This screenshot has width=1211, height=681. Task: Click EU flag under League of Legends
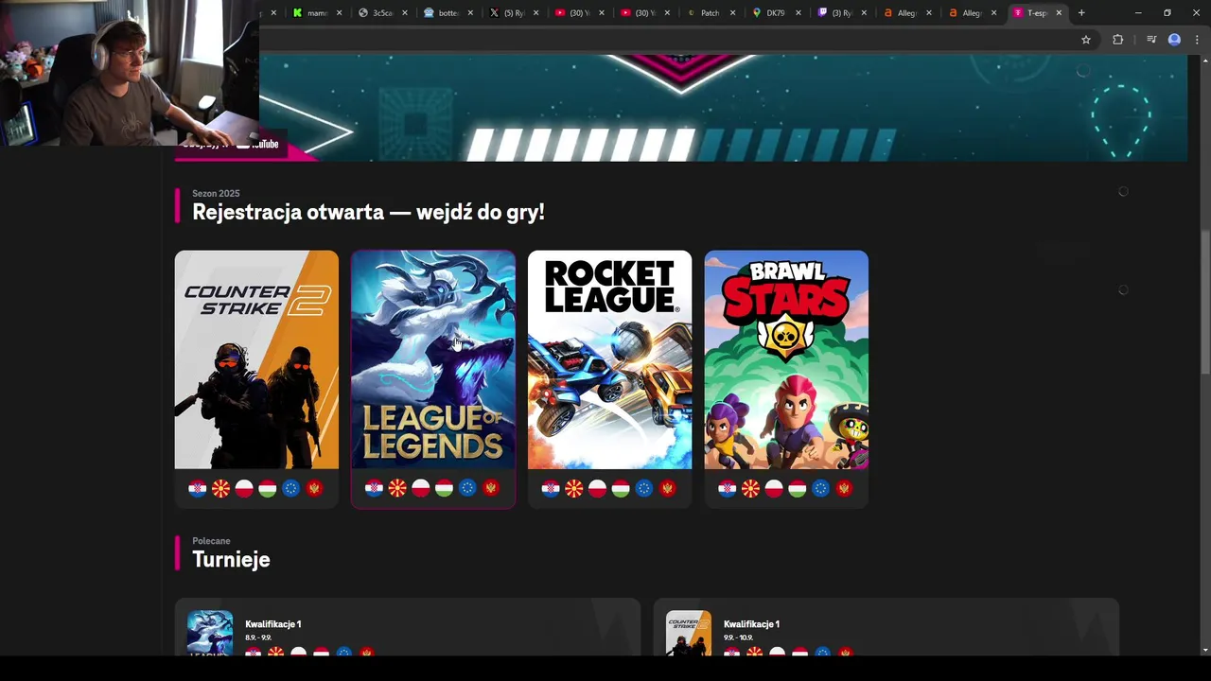[467, 488]
